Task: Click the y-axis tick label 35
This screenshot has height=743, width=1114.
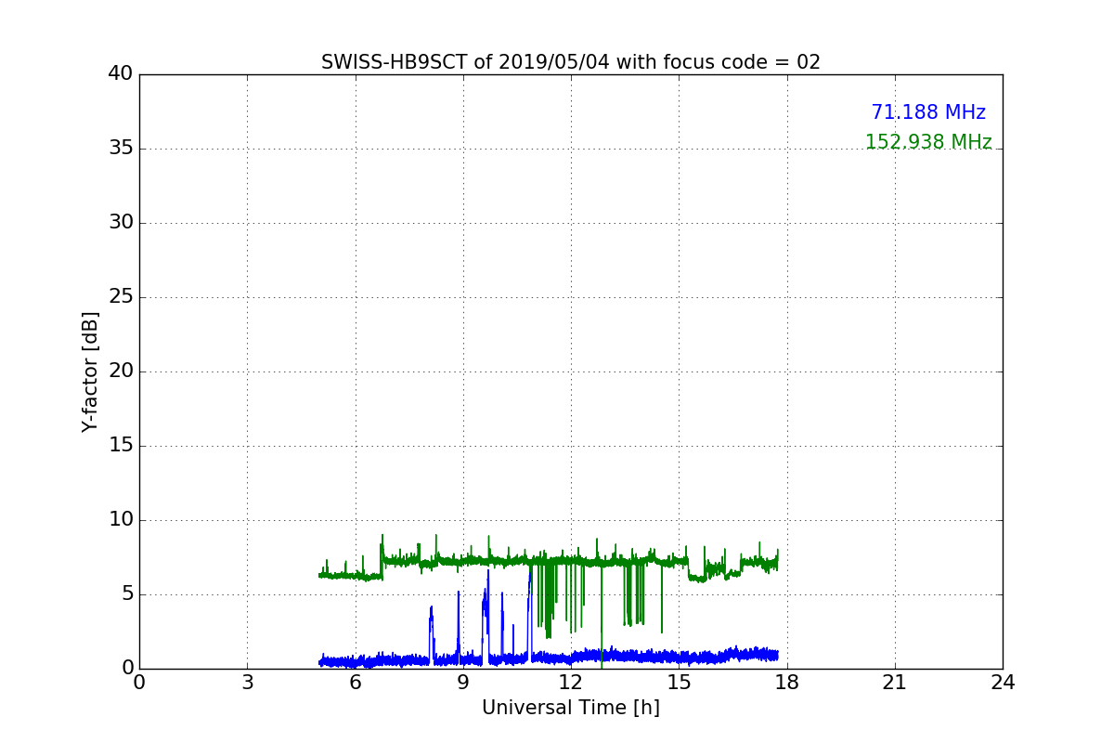Action: click(120, 149)
